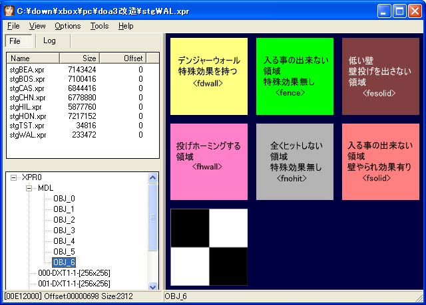The image size is (426, 305).
Task: Select OBJ_4 in the tree
Action: pos(64,241)
